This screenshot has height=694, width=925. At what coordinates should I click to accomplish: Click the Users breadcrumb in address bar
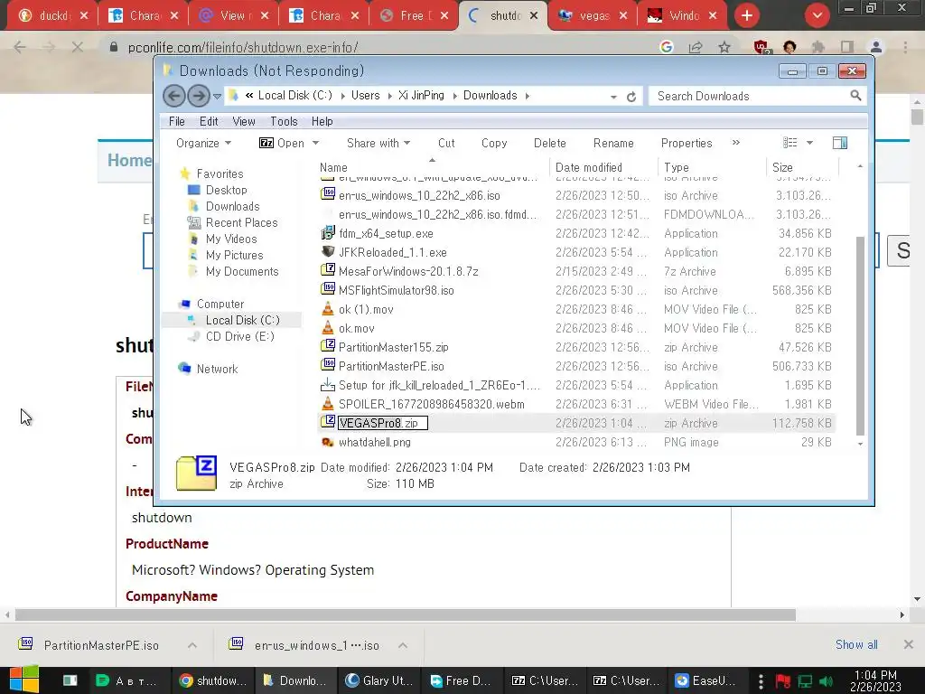pyautogui.click(x=366, y=96)
